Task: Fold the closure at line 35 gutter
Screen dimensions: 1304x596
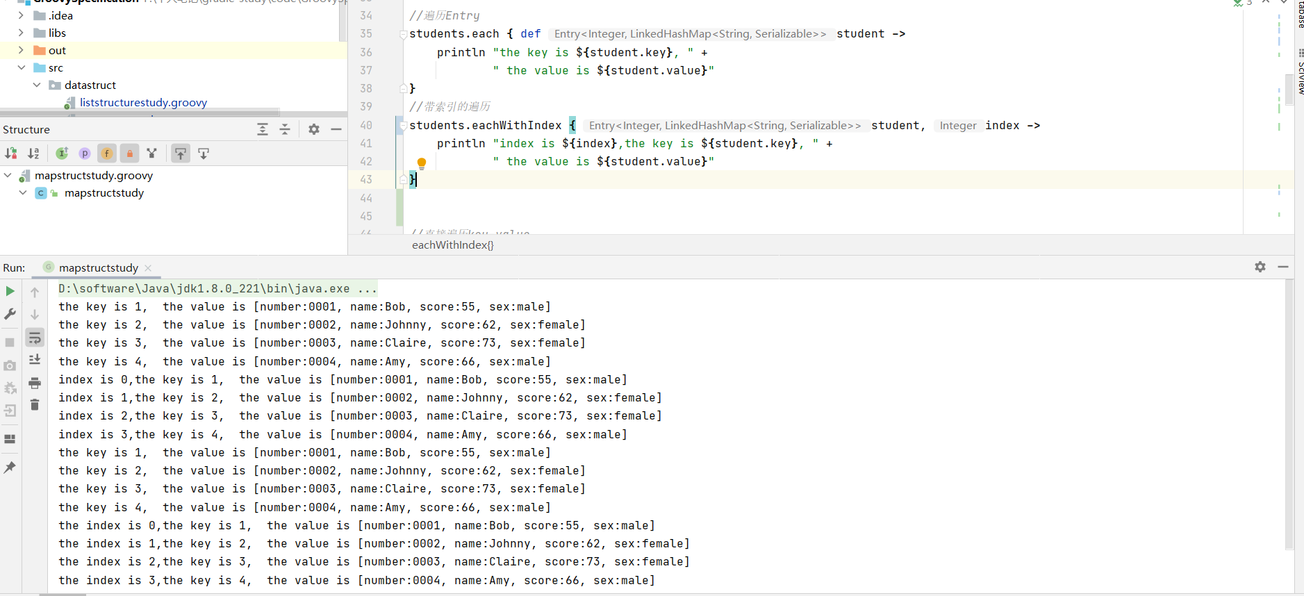Action: tap(403, 34)
